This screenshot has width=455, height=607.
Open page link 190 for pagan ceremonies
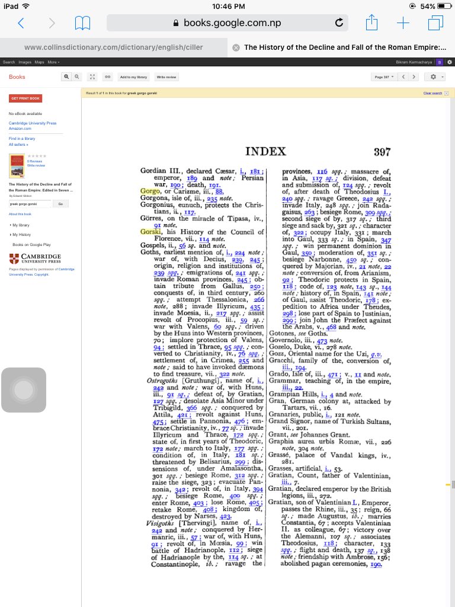click(x=376, y=564)
